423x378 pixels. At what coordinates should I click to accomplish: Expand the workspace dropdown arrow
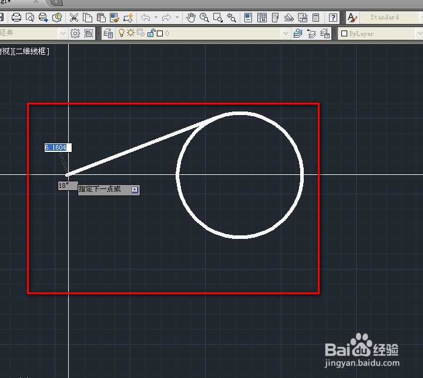tap(63, 33)
